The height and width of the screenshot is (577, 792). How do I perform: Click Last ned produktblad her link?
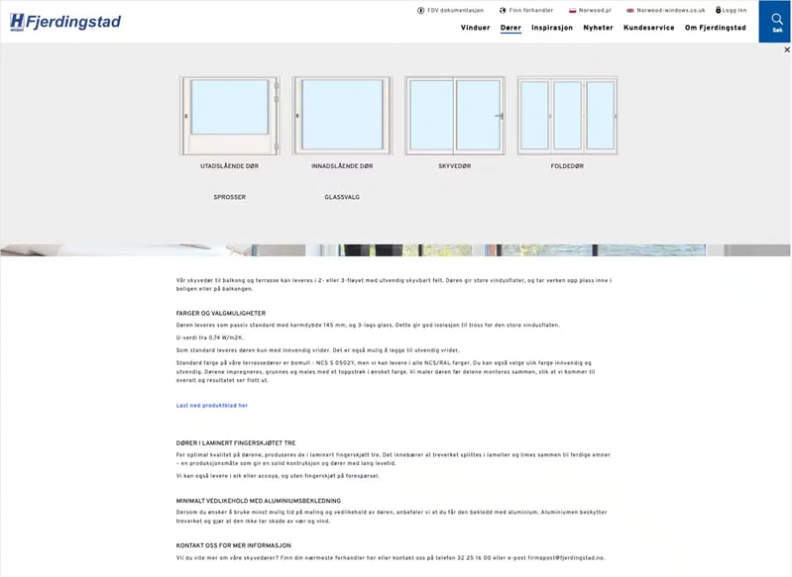212,406
